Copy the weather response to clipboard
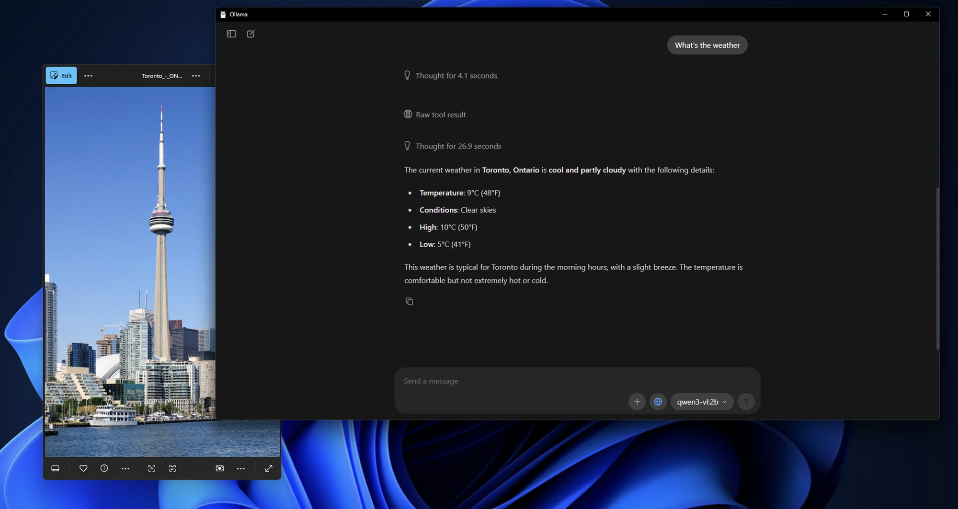958x509 pixels. tap(409, 301)
